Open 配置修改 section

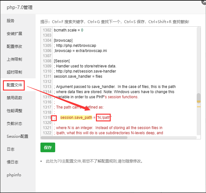click(x=14, y=47)
